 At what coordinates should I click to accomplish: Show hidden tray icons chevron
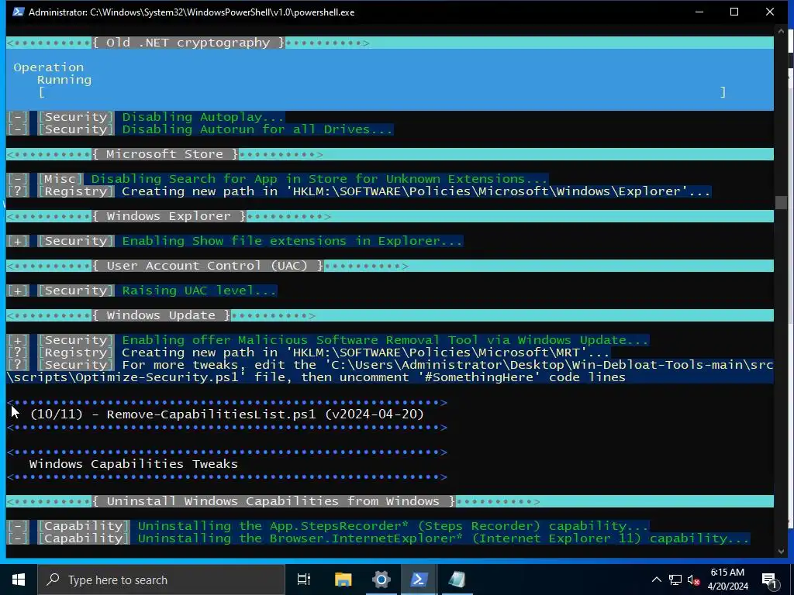[656, 580]
